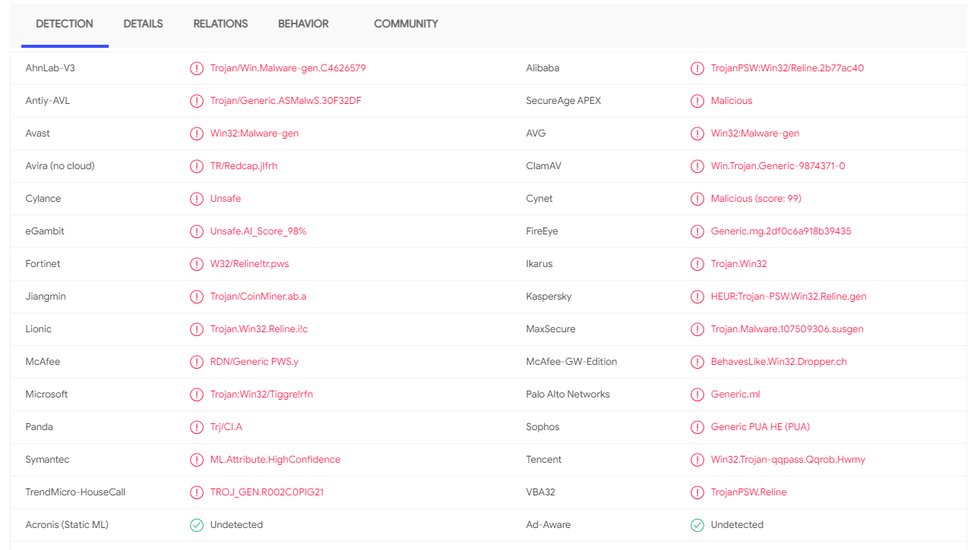974x550 pixels.
Task: Click Win.Trojan.Generic-9874371-0 result
Action: 778,166
